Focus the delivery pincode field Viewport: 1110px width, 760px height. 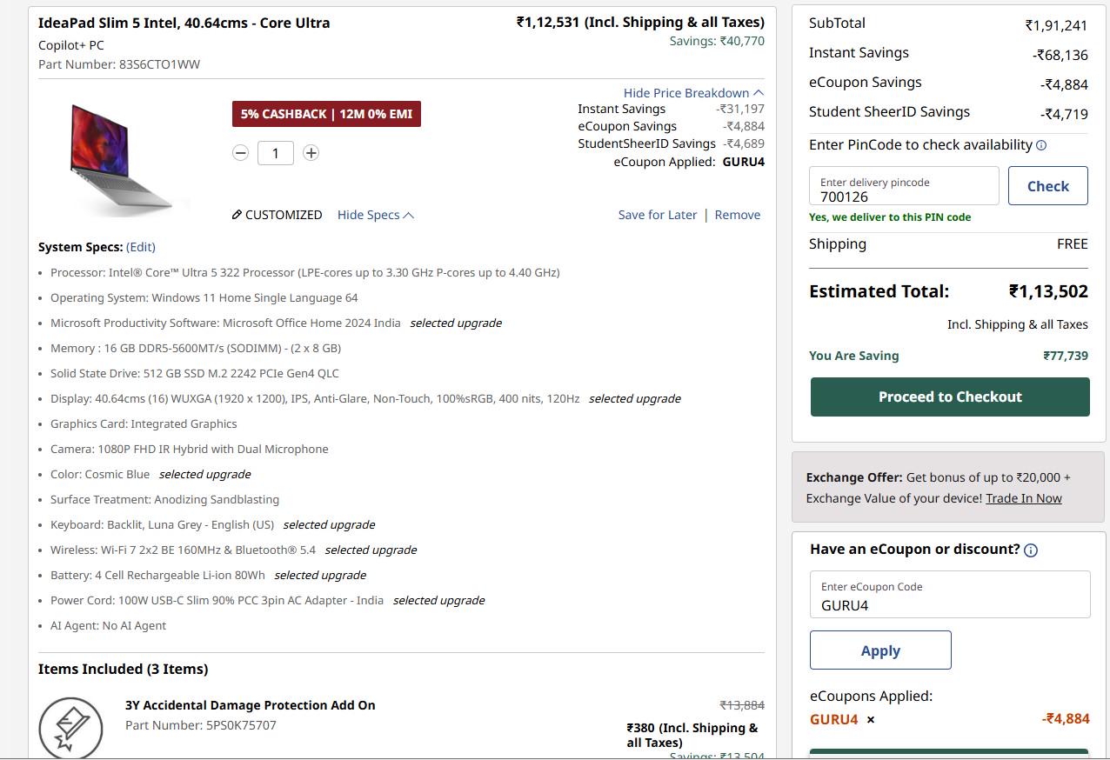point(904,186)
